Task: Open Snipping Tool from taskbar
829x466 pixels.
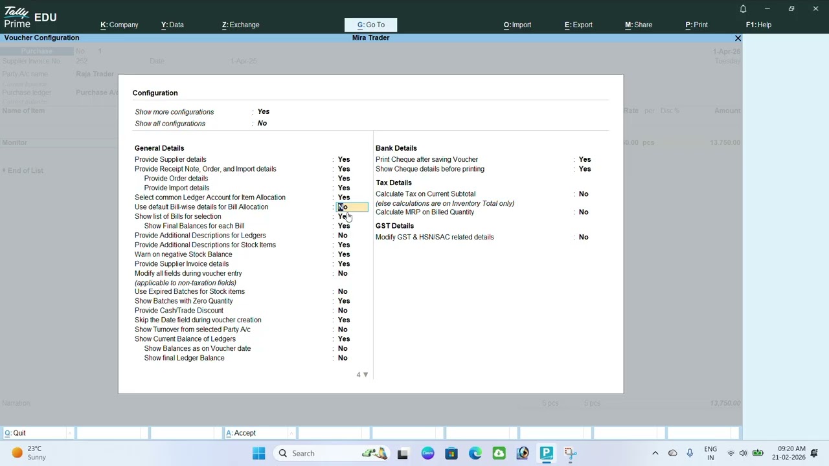Action: pyautogui.click(x=571, y=453)
